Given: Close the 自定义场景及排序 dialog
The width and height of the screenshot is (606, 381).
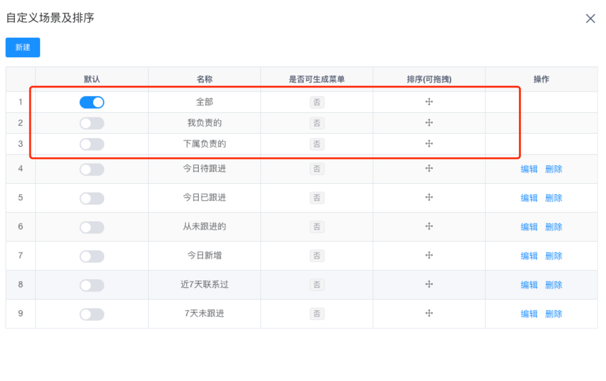Looking at the screenshot, I should pos(590,19).
